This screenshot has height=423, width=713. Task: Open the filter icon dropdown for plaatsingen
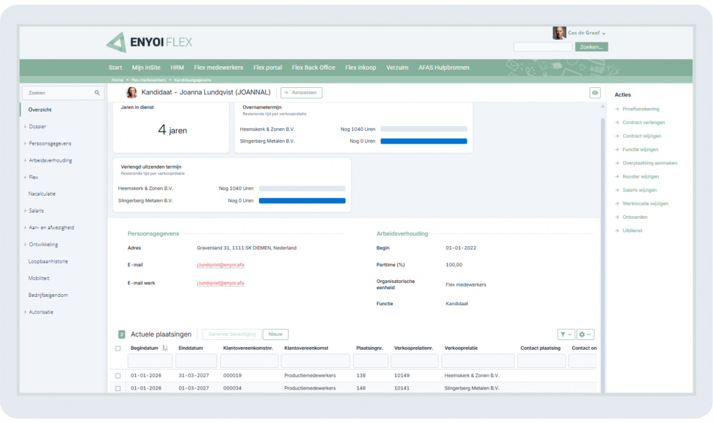[x=566, y=334]
